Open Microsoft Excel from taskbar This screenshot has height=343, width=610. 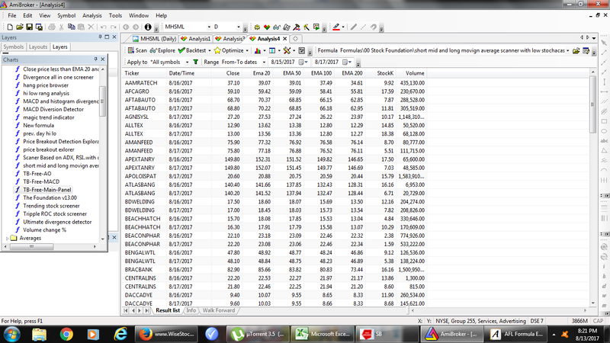point(323,334)
